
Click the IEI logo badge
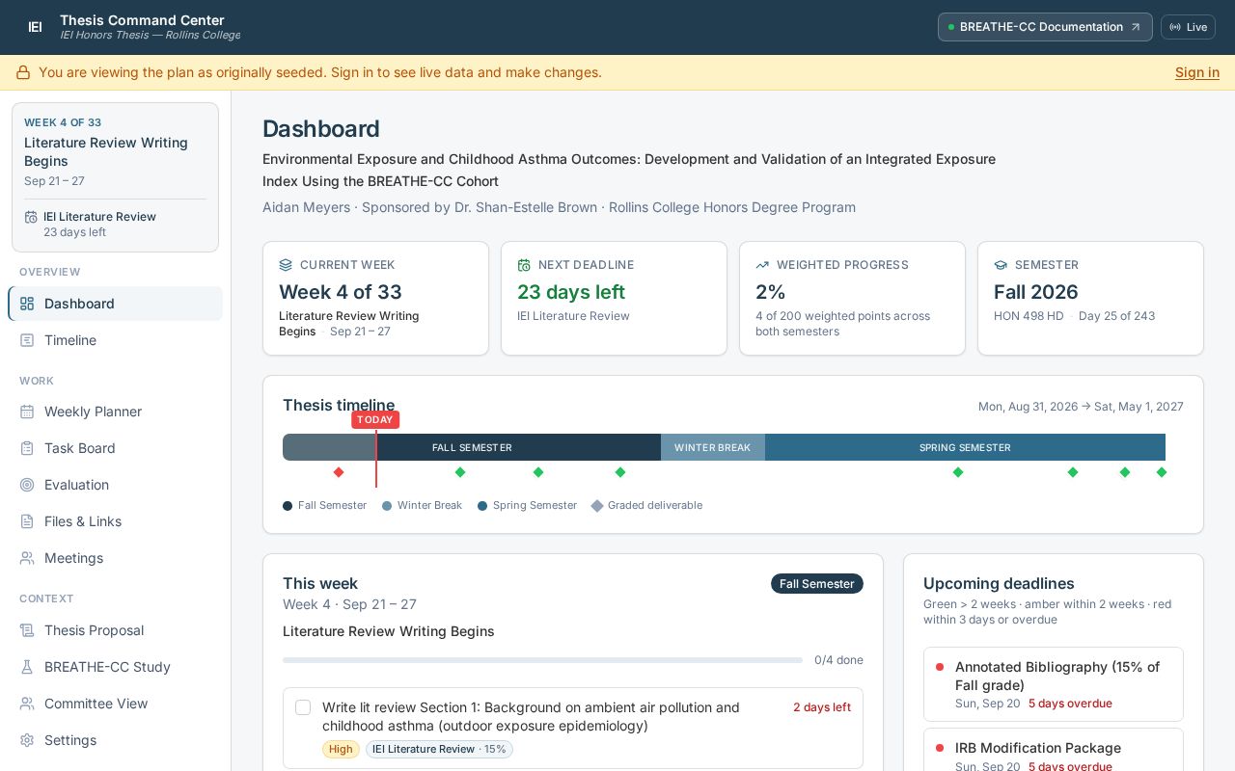click(x=35, y=27)
